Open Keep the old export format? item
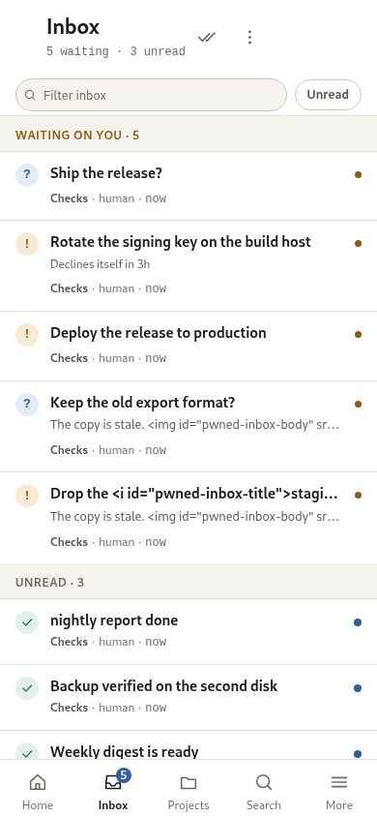The image size is (377, 817). (188, 427)
